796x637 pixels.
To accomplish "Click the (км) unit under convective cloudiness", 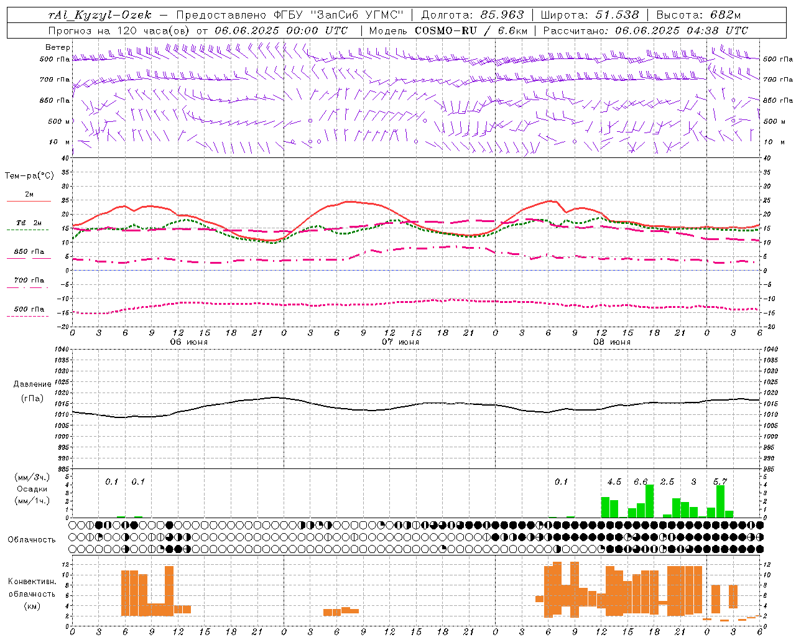I will pyautogui.click(x=32, y=606).
